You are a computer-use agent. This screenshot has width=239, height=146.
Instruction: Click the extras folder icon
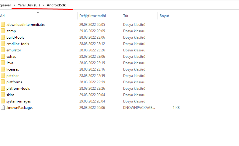pos(3,56)
